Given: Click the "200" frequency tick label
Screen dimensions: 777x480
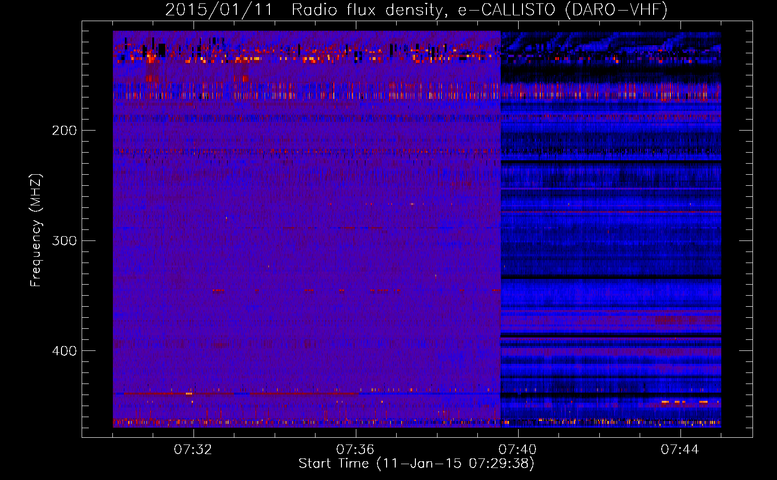Looking at the screenshot, I should 64,131.
